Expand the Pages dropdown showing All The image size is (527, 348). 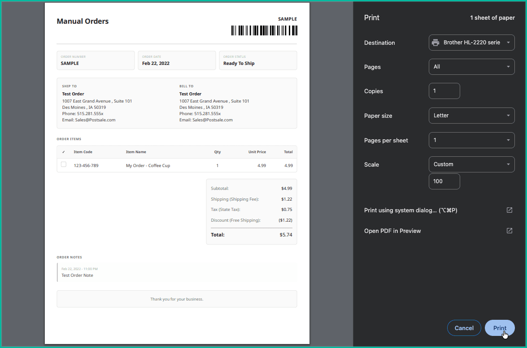(x=471, y=67)
